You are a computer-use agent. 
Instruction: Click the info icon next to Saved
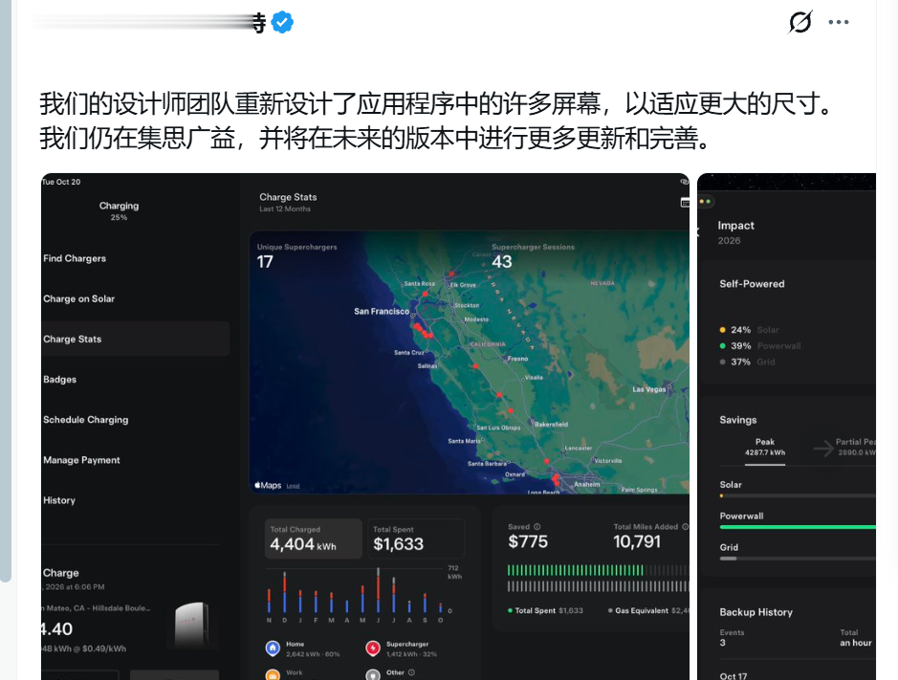pos(537,526)
